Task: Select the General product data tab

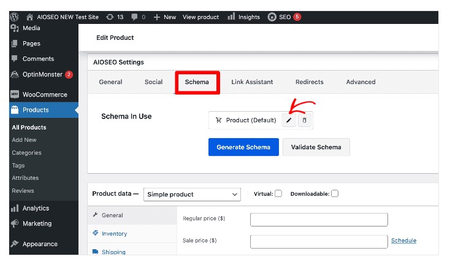Action: tap(132, 215)
